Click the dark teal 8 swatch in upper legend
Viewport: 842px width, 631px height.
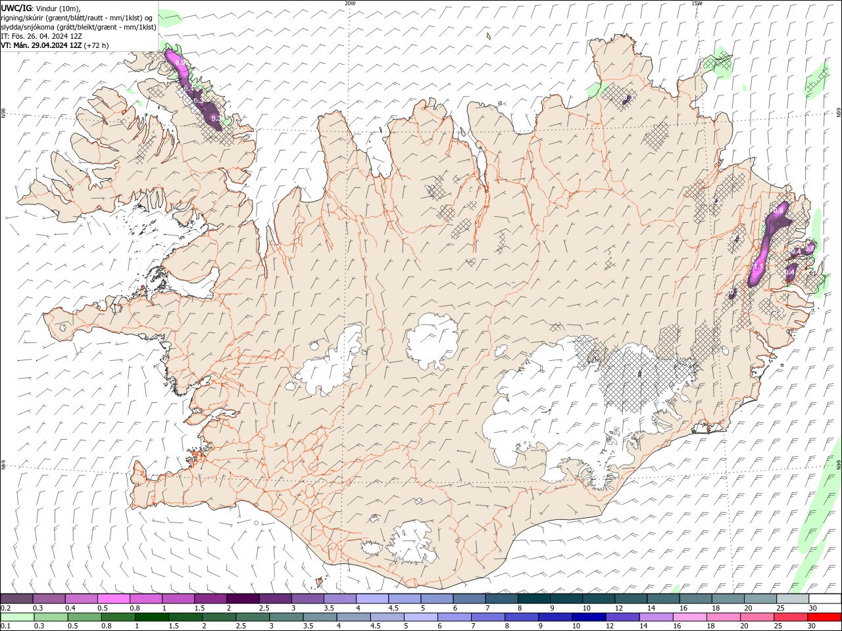pos(533,598)
